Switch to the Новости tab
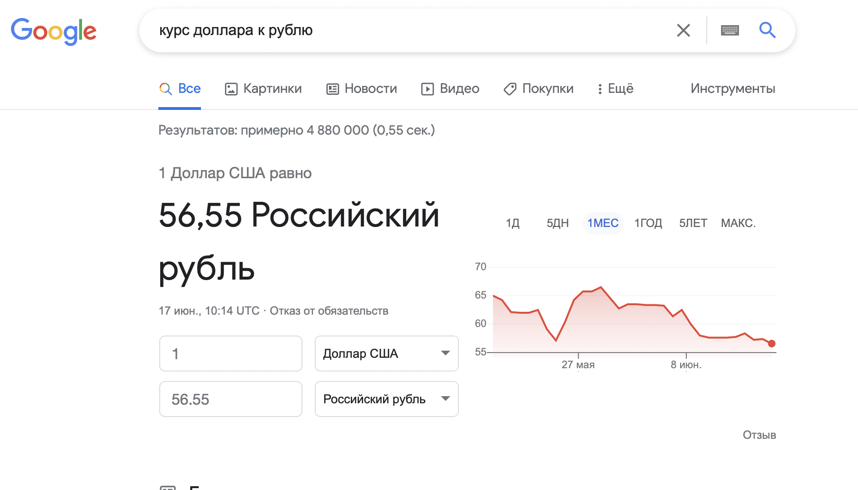 click(362, 89)
